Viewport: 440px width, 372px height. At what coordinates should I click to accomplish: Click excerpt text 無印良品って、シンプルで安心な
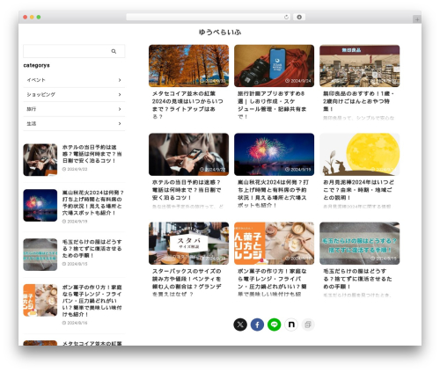click(x=358, y=118)
